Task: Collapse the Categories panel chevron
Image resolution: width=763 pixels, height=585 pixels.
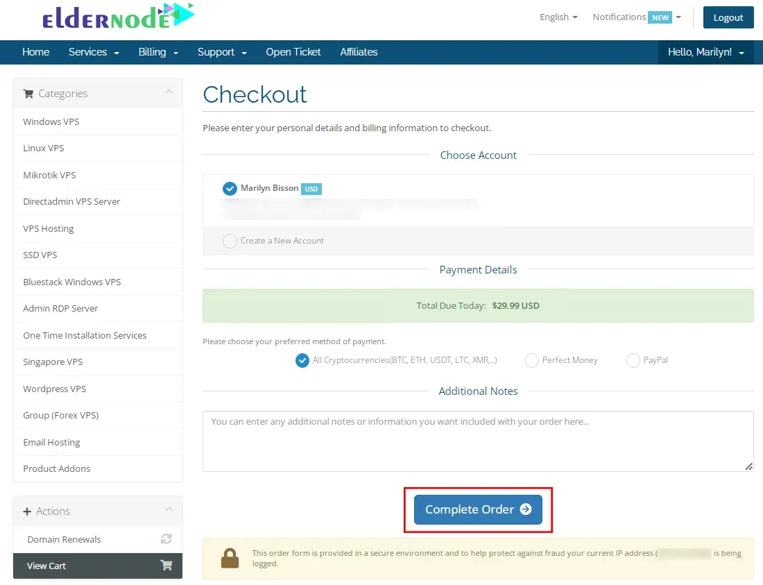Action: tap(169, 92)
